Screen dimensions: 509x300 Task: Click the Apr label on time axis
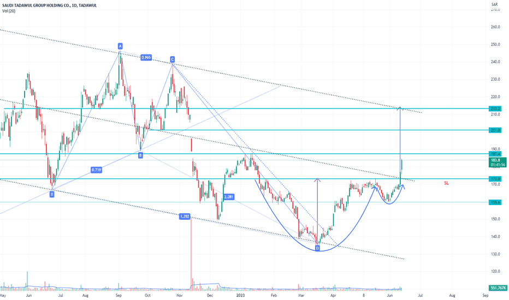tap(333, 296)
